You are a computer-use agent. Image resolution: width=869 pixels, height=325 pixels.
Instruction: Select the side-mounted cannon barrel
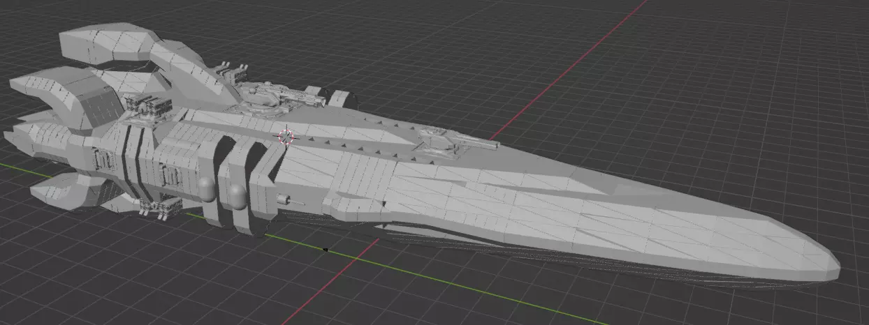(x=291, y=201)
